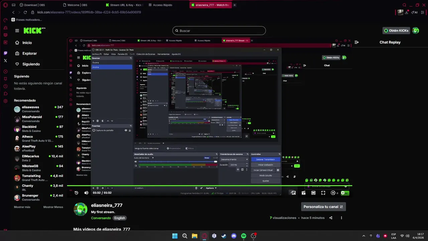
Task: Toggle theater mode in the player
Action: [x=313, y=193]
